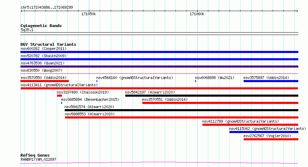Open esv3570551 (Uddin2014) label
The image size is (308, 167).
coord(165,99)
